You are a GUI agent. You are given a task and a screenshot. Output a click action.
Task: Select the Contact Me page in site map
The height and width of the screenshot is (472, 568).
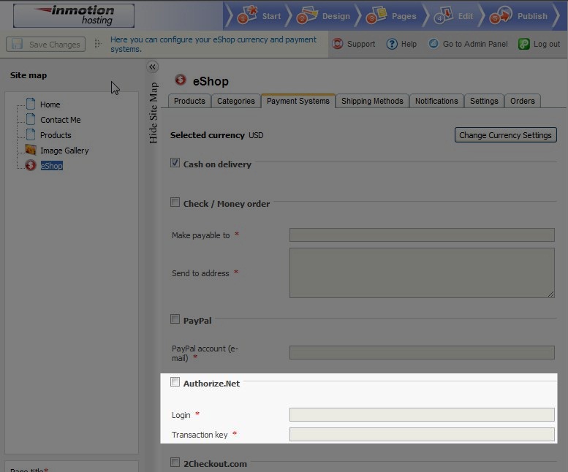coord(60,120)
